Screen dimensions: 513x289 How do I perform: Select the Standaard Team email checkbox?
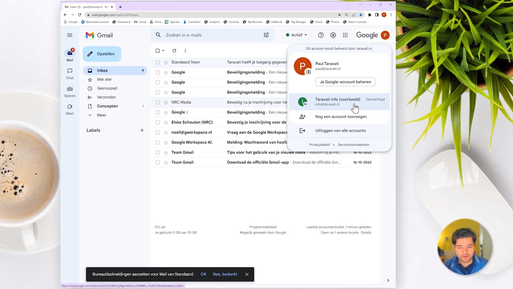tap(158, 62)
